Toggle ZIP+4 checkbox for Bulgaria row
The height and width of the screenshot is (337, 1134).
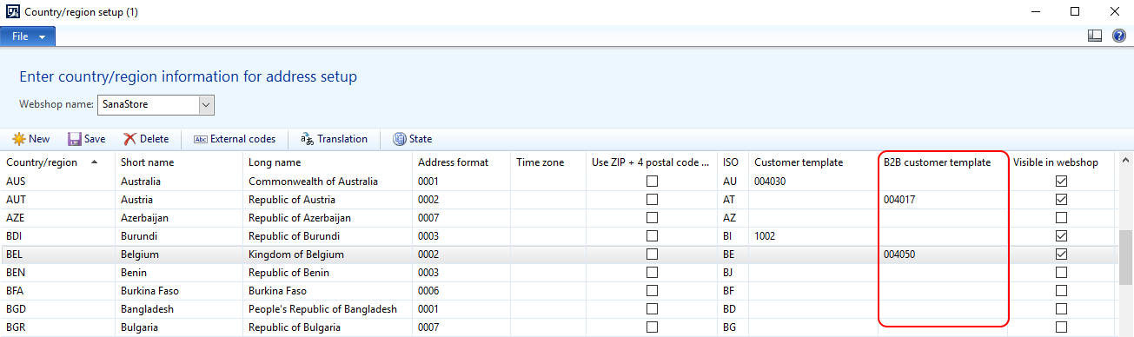tap(652, 327)
